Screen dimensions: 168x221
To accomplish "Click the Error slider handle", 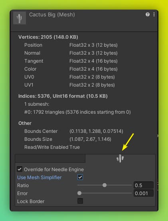I will click(x=79, y=193).
